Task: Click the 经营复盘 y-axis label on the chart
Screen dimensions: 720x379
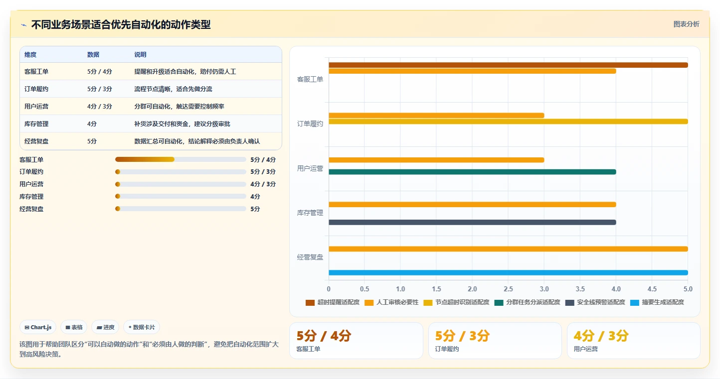Action: coord(310,257)
